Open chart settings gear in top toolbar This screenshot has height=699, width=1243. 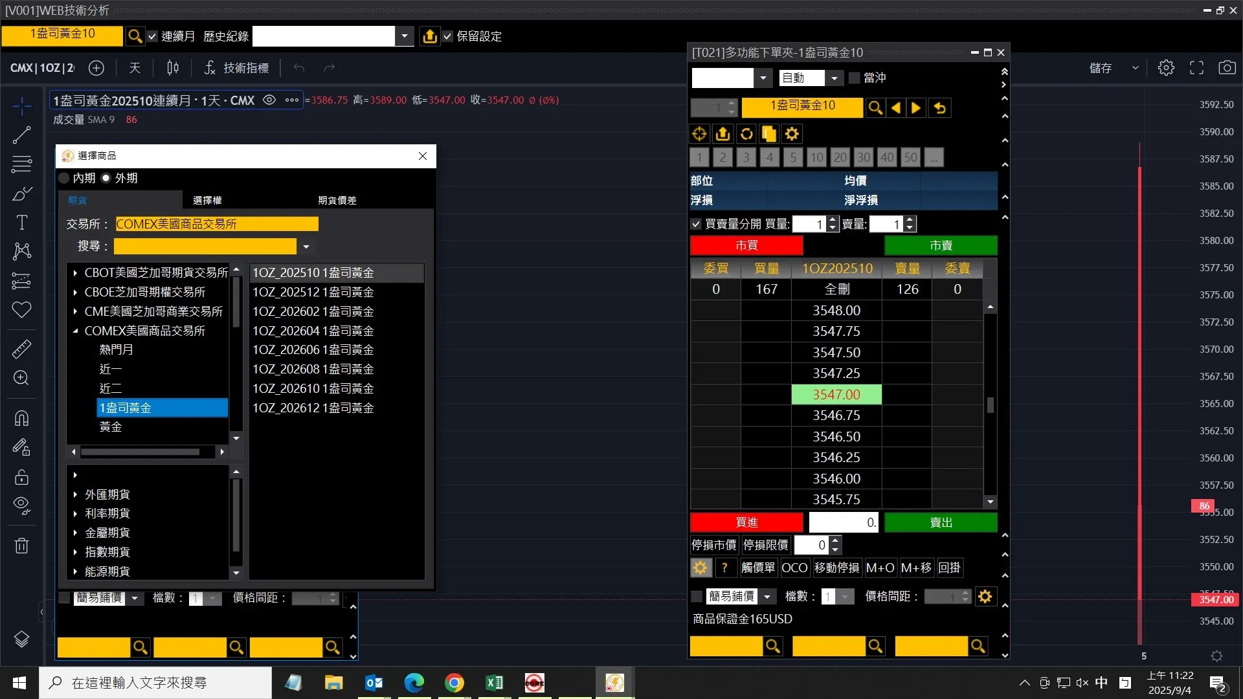[x=1166, y=67]
